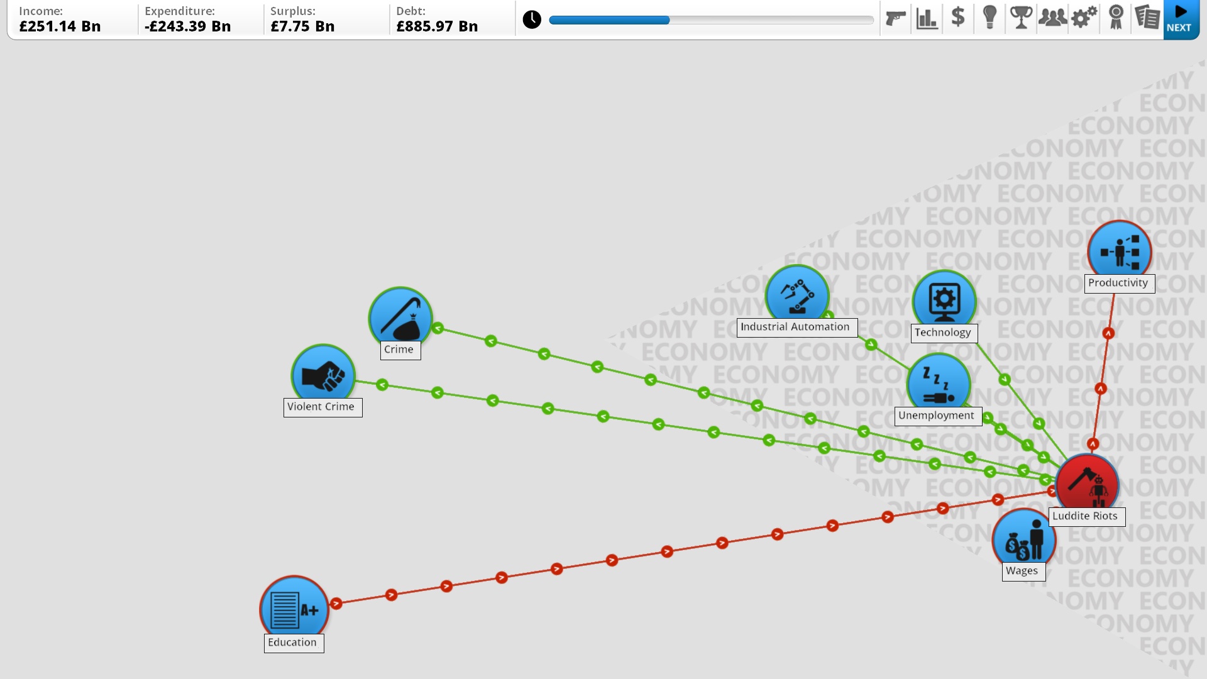Select the Violent Crime node
Viewport: 1207px width, 679px height.
point(322,375)
